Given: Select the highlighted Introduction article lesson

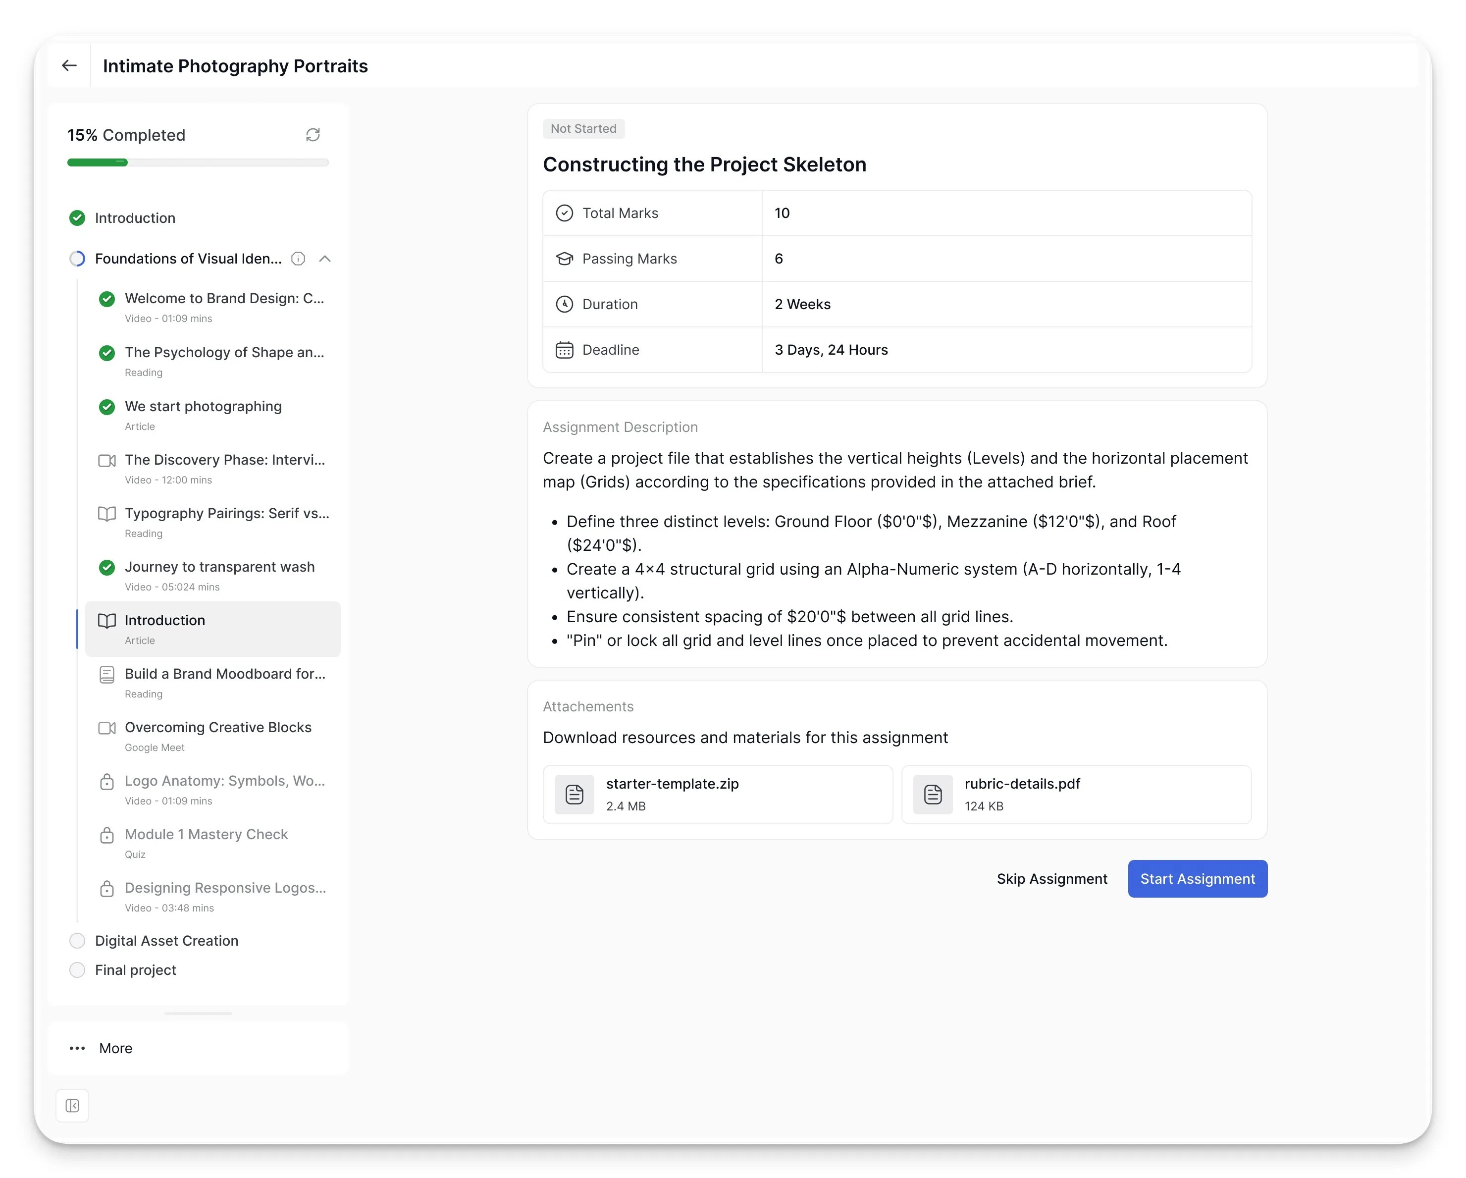Looking at the screenshot, I should pyautogui.click(x=212, y=629).
